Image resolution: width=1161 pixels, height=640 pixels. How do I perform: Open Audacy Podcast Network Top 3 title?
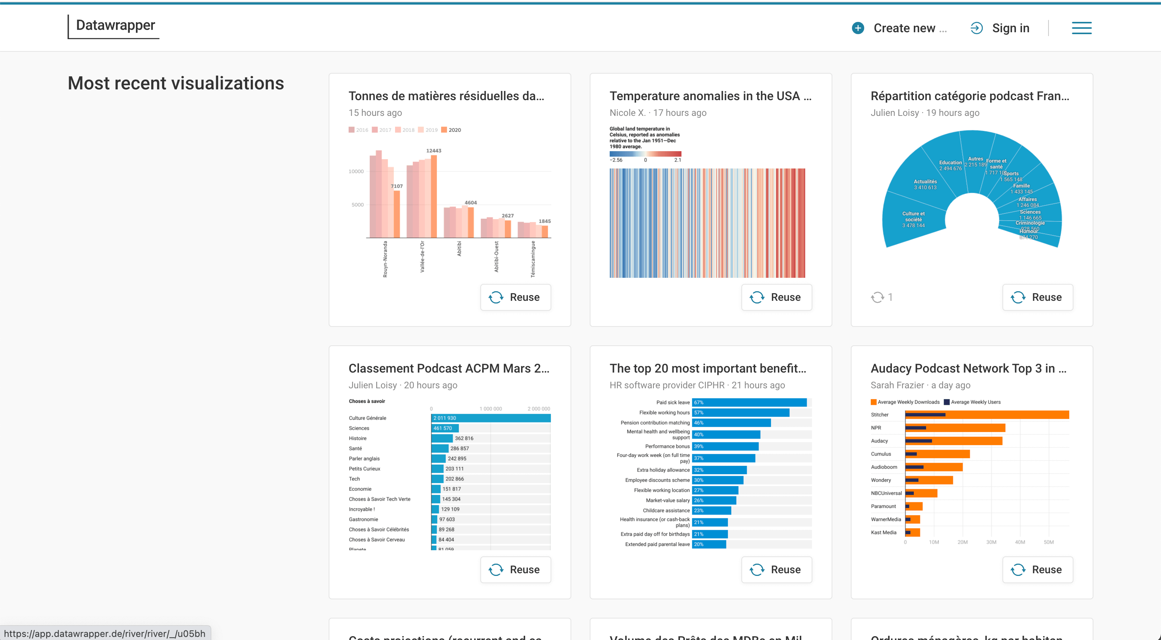point(968,368)
